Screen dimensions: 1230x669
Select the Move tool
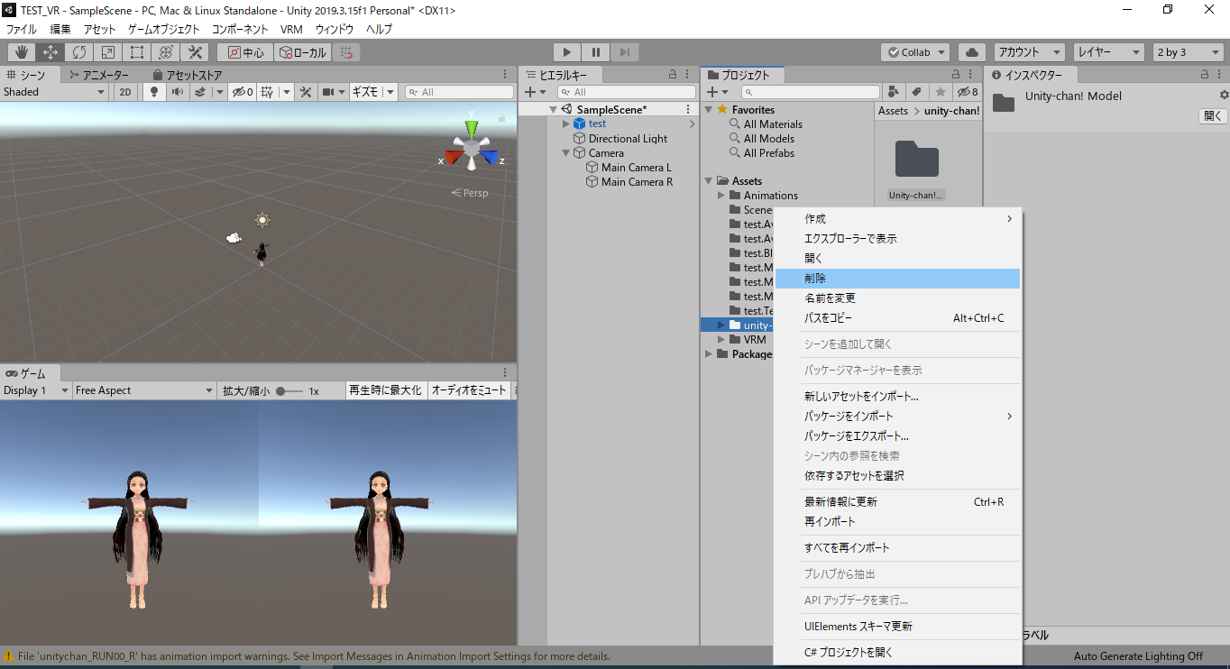[x=50, y=52]
